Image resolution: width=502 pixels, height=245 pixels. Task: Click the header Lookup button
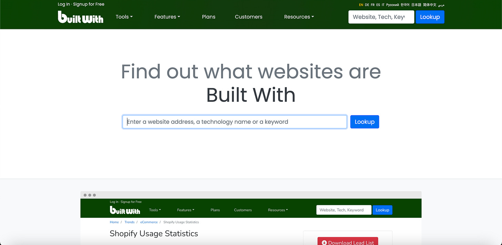pyautogui.click(x=430, y=17)
